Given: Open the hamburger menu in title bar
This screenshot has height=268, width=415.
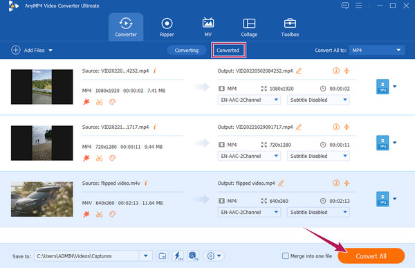Looking at the screenshot, I should tap(358, 6).
